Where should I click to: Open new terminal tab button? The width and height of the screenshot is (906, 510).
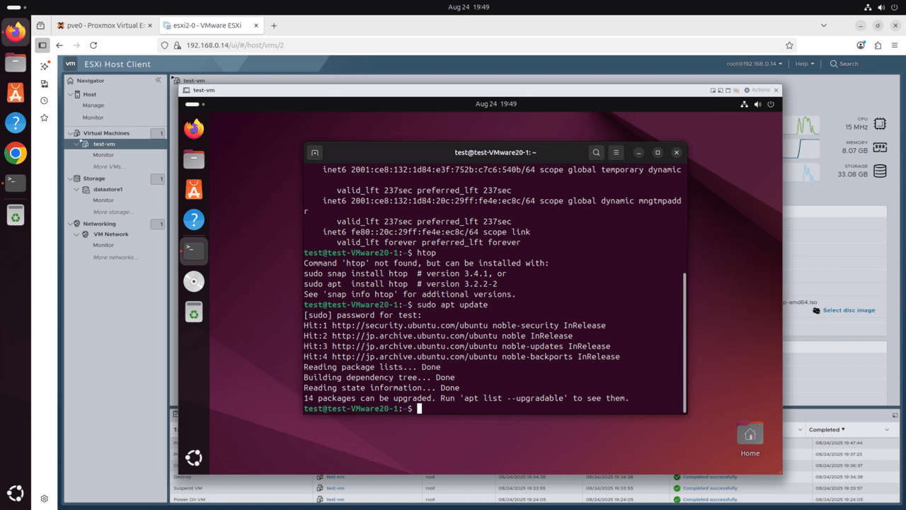click(316, 152)
